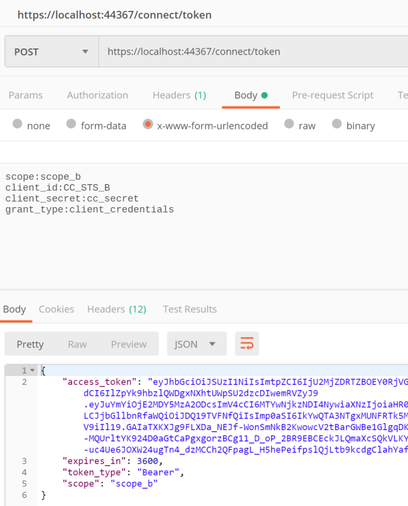Select the raw body radio option
408x506 pixels.
click(x=289, y=124)
